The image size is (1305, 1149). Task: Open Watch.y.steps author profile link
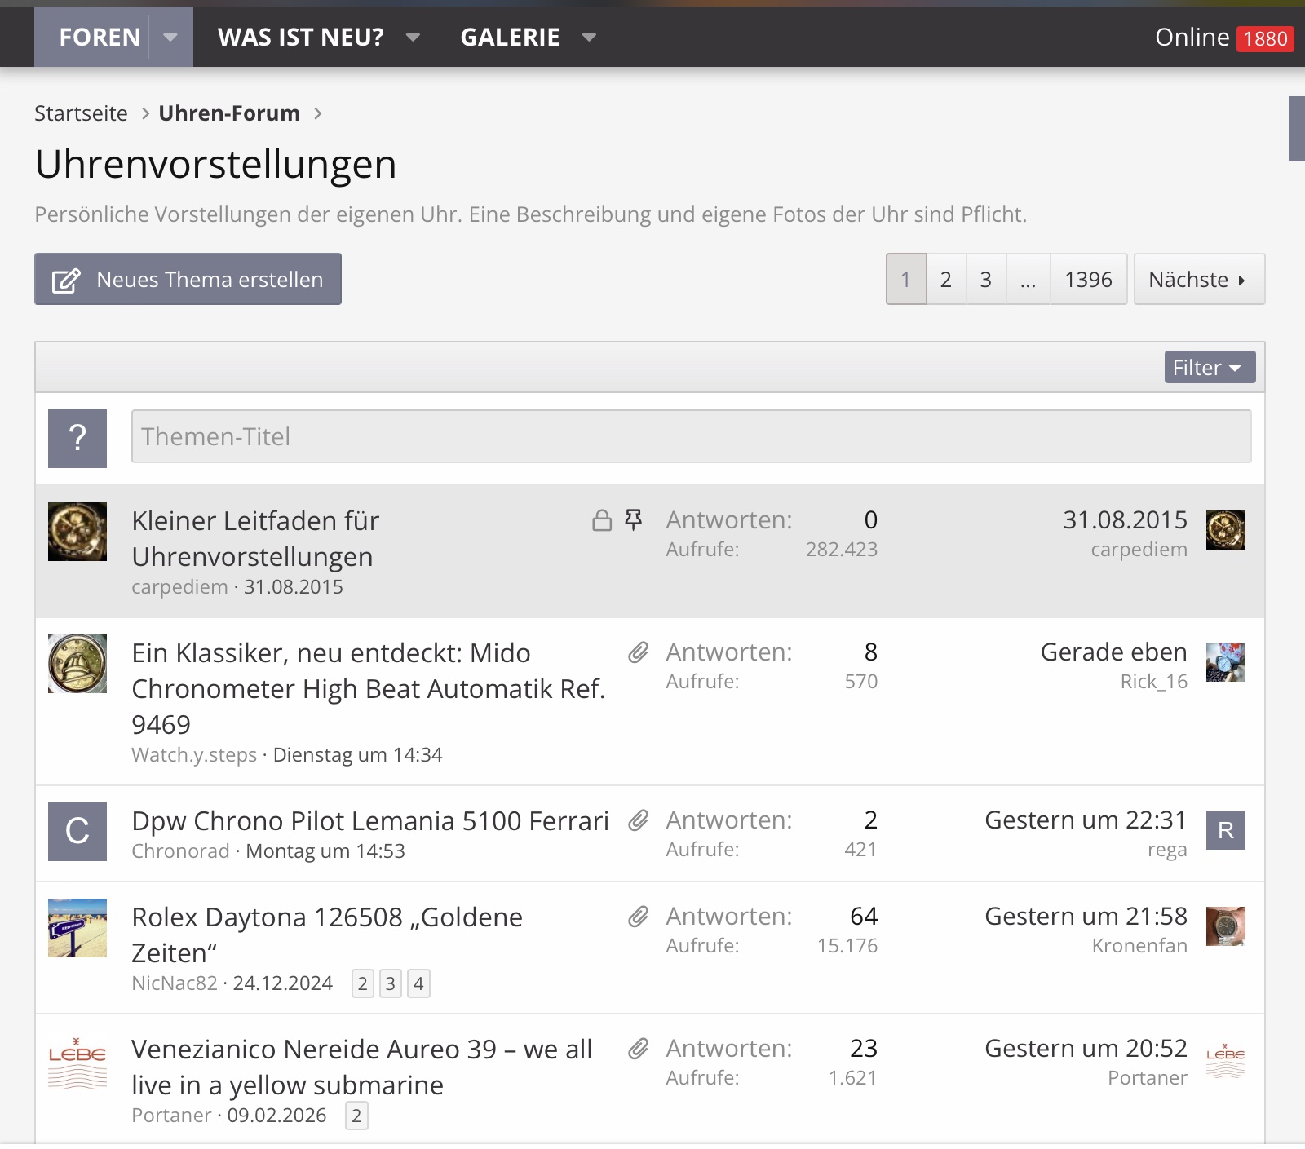(194, 755)
